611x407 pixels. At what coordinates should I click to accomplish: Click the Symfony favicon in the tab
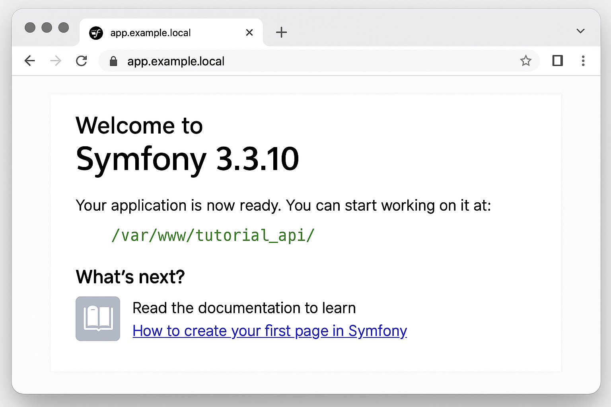point(96,33)
